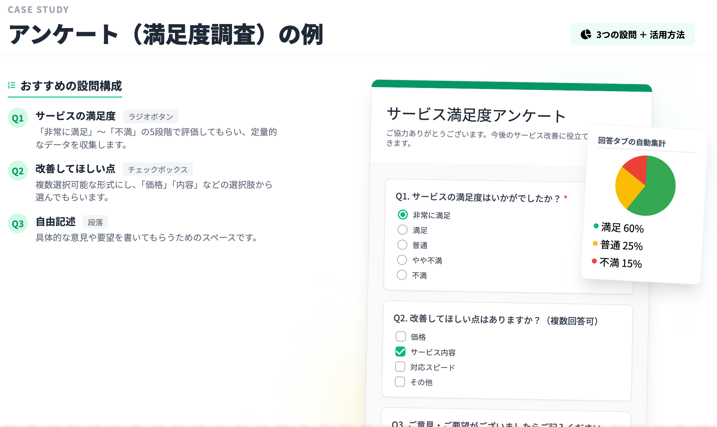The image size is (717, 427).
Task: Uncheck the サービス内容 checkbox
Action: [400, 351]
